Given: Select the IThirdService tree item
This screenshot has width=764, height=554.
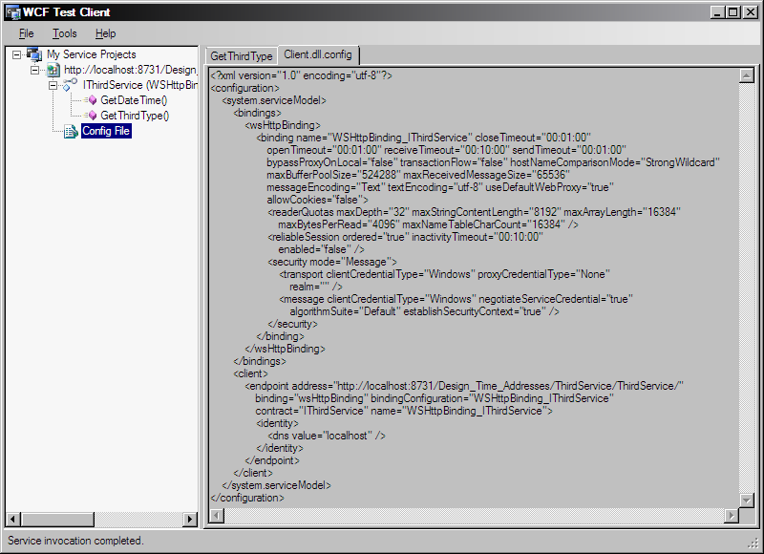Looking at the screenshot, I should pos(139,85).
